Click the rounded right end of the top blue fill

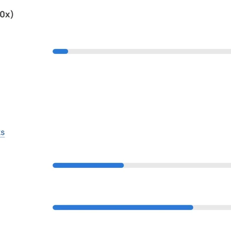(67, 52)
